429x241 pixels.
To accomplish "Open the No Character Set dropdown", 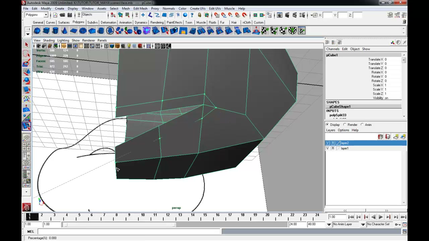I will [x=381, y=224].
